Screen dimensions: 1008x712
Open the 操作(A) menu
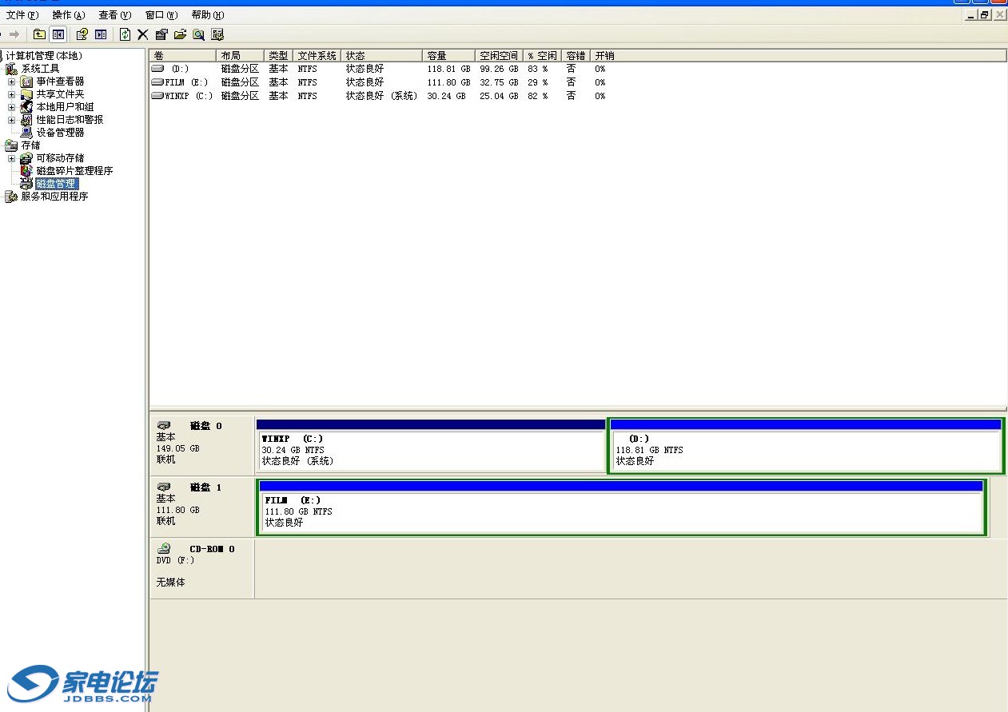click(x=68, y=15)
